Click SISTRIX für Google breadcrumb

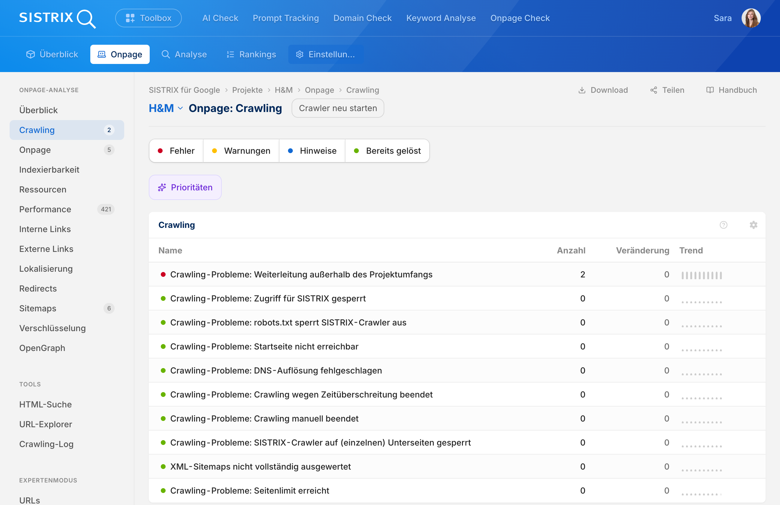pos(184,90)
